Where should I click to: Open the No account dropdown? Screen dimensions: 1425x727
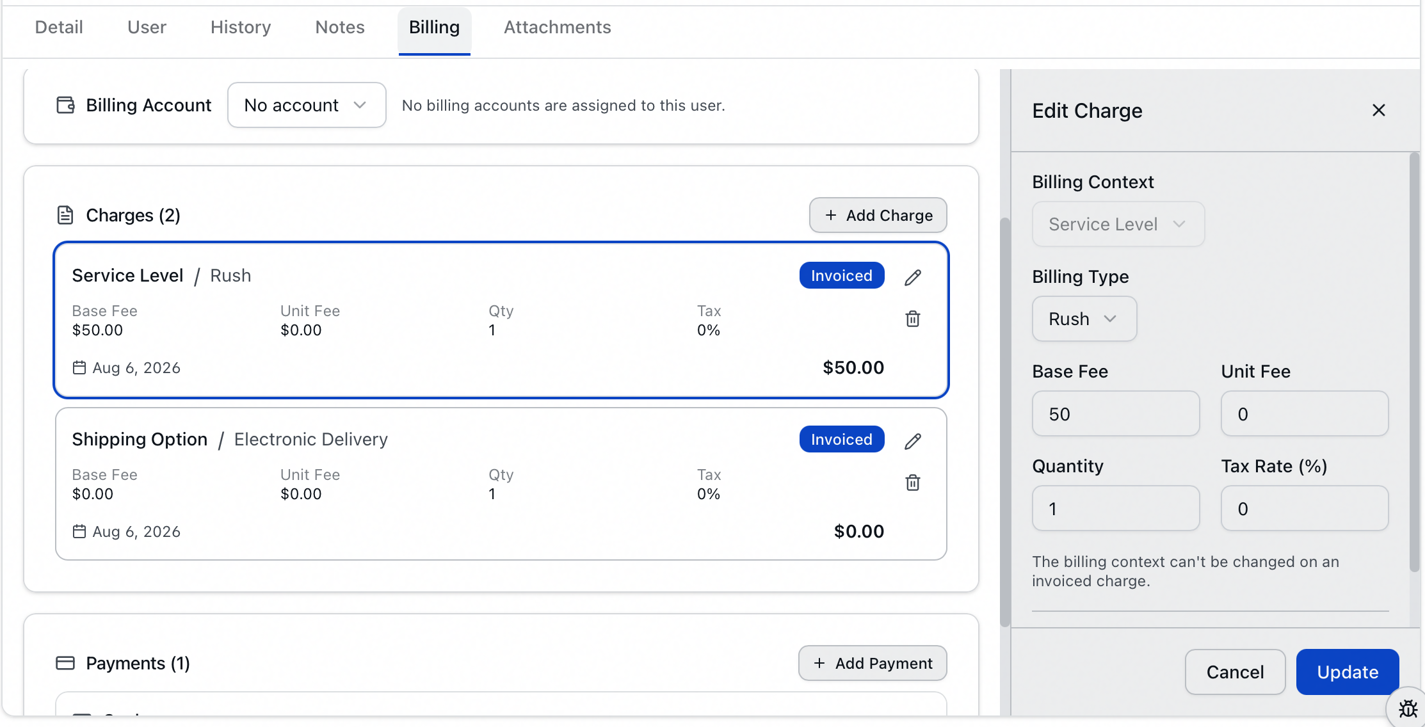point(307,105)
